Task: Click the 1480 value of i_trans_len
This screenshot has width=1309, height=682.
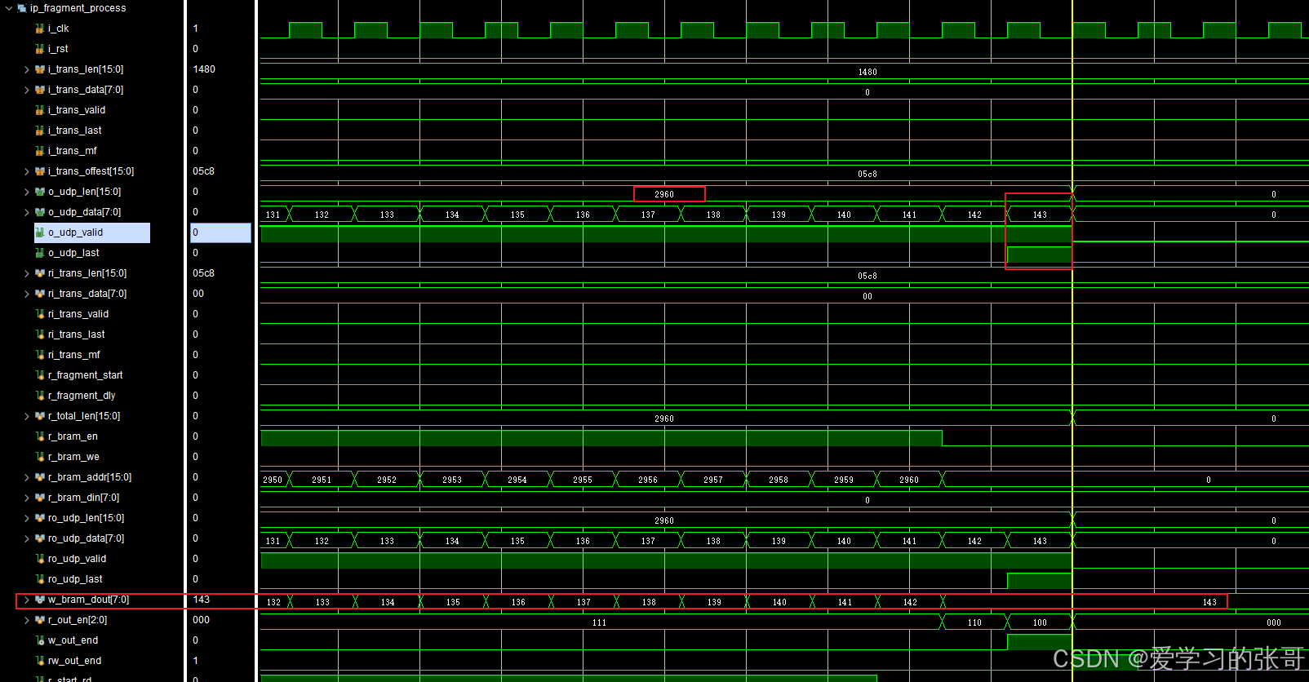Action: coord(204,69)
